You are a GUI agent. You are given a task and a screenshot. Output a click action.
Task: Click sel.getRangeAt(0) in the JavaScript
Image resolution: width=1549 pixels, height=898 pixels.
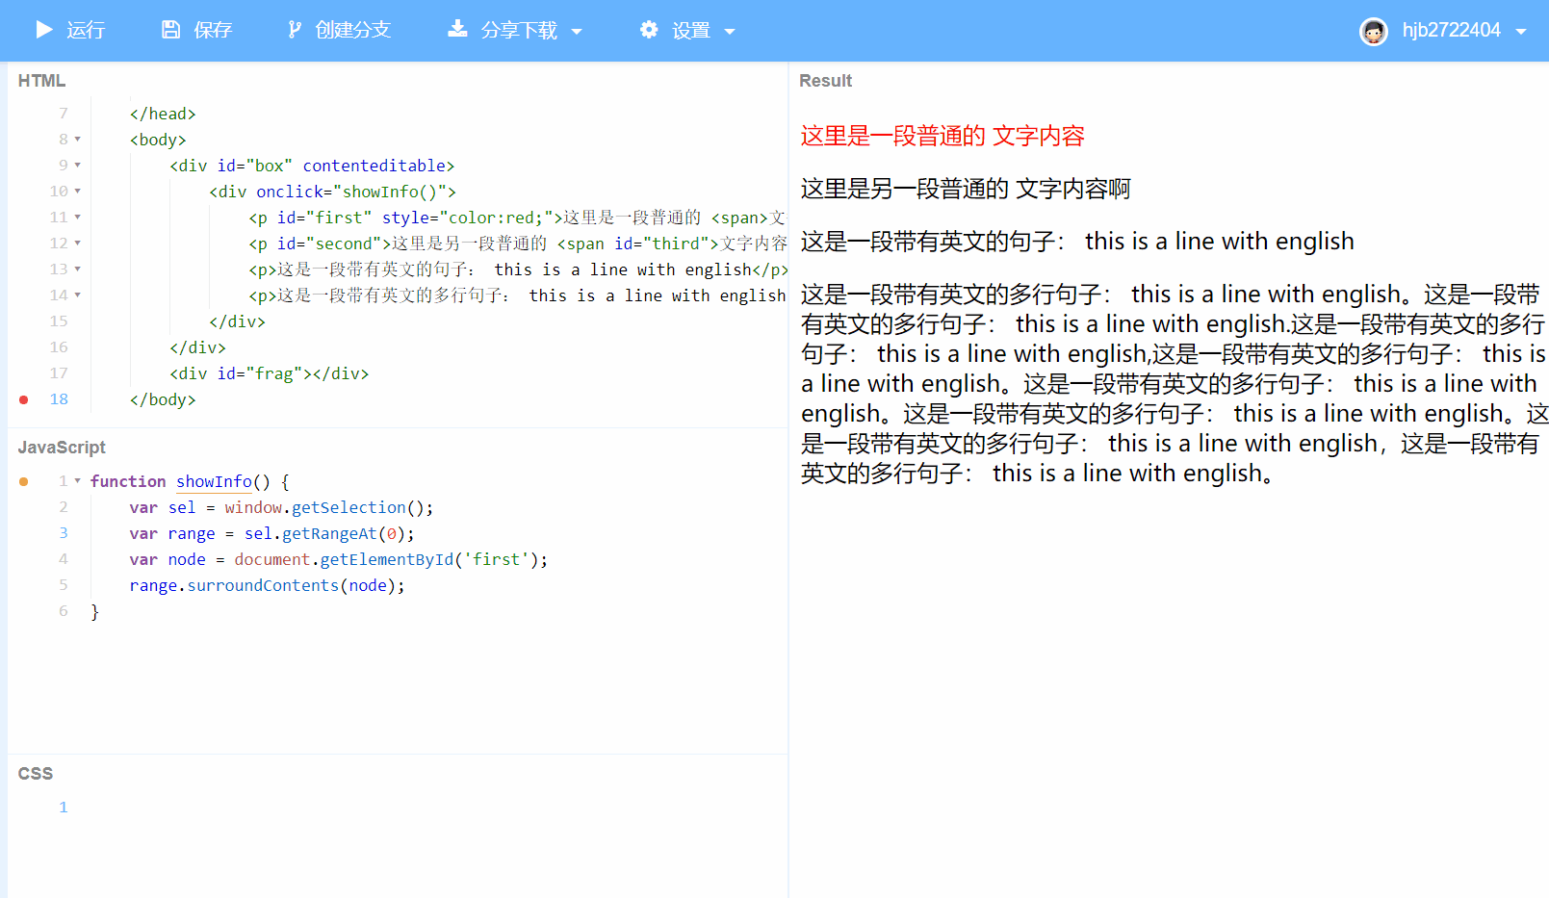324,533
